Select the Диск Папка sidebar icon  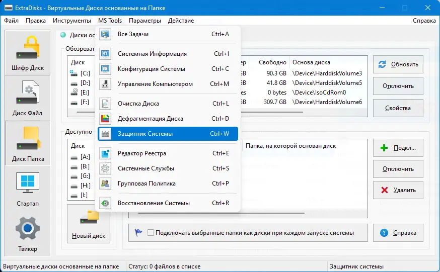[28, 138]
